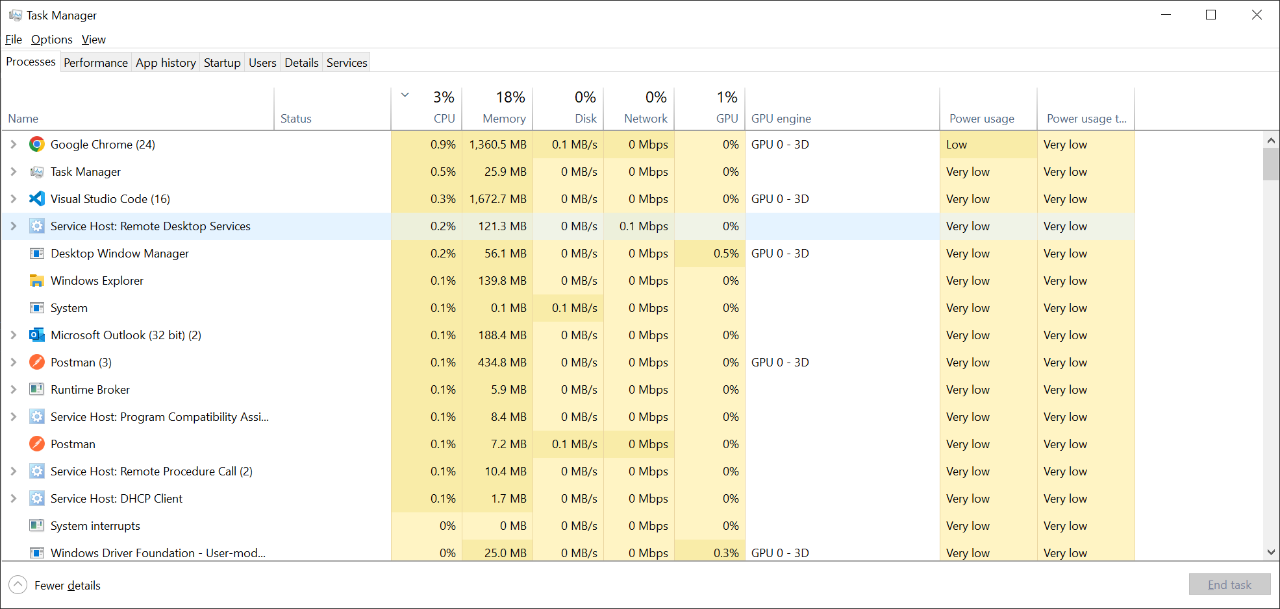Select the Windows Explorer process row
Viewport: 1280px width, 609px height.
click(568, 280)
